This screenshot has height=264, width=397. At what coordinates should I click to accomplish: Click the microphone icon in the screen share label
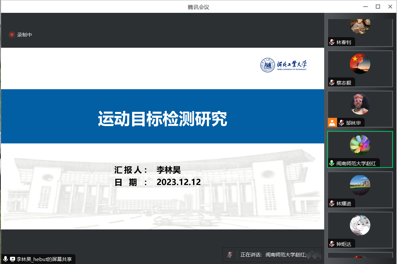5,259
